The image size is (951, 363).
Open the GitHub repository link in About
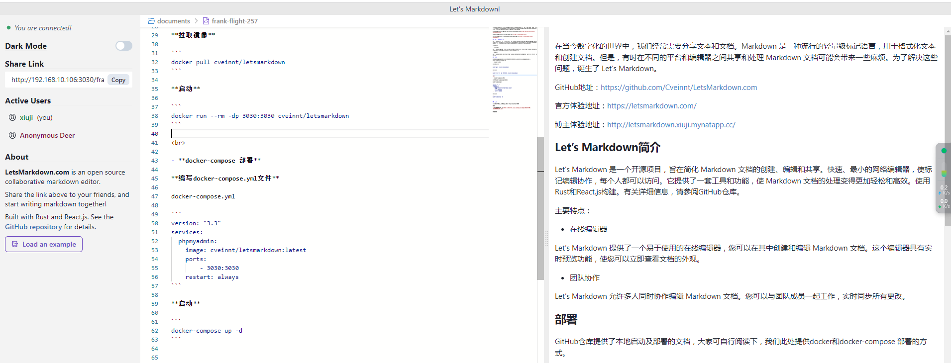tap(33, 227)
